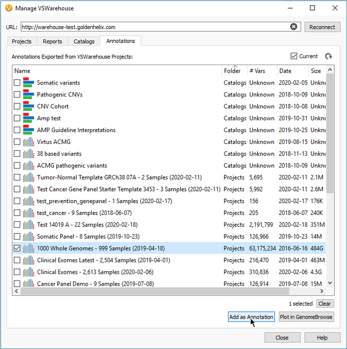Click the Somatic Panel project icon

click(x=28, y=236)
